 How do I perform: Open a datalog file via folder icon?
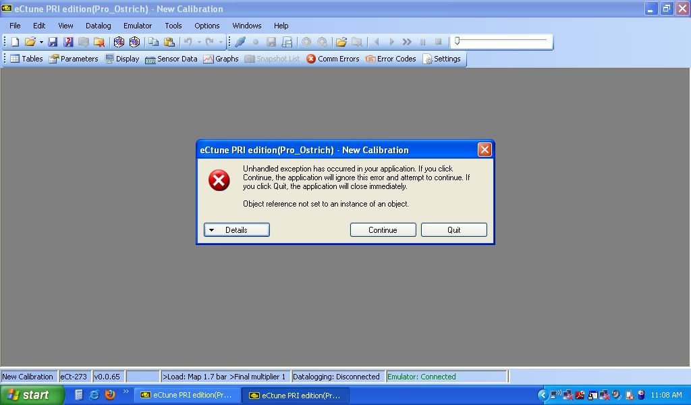(341, 42)
